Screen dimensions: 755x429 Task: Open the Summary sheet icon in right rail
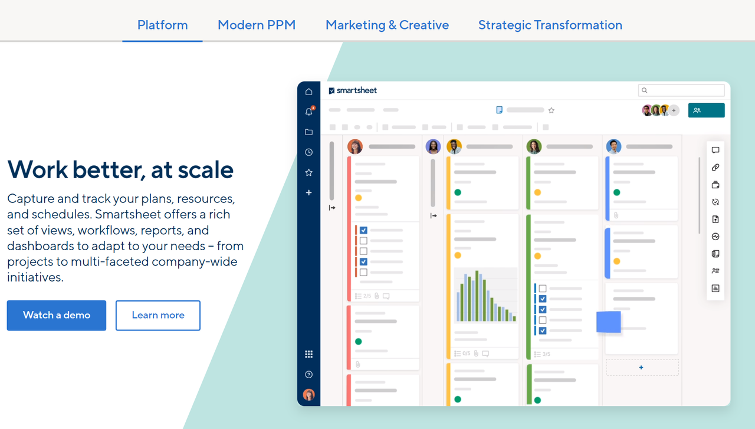click(715, 254)
